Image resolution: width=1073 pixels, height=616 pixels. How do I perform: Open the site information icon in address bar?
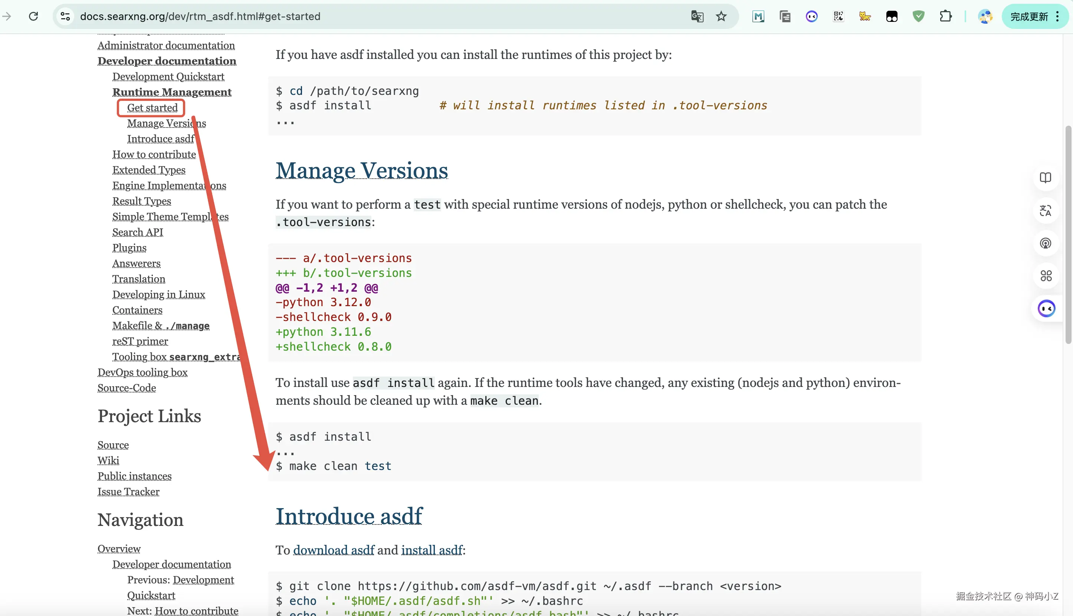coord(65,17)
